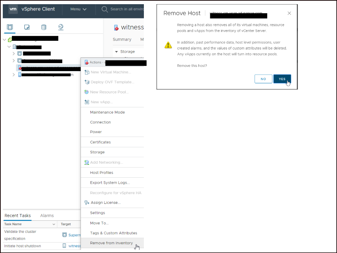Open the Hosts and Clusters inventory view
The width and height of the screenshot is (337, 253).
[x=10, y=27]
